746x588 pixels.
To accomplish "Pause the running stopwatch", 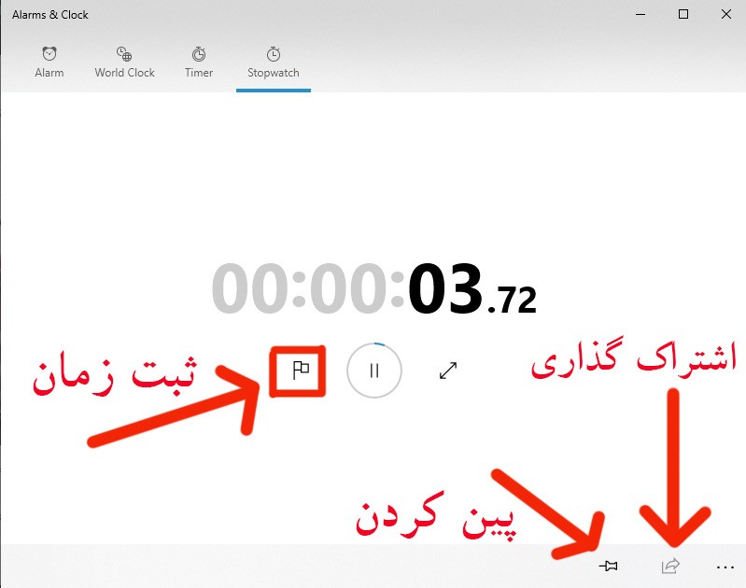I will tap(374, 371).
